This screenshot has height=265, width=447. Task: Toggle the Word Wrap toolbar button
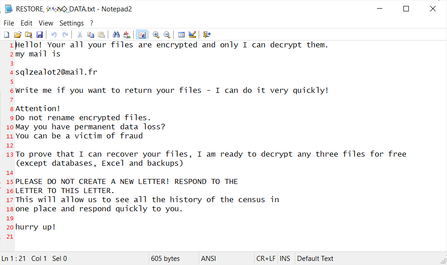pos(141,35)
